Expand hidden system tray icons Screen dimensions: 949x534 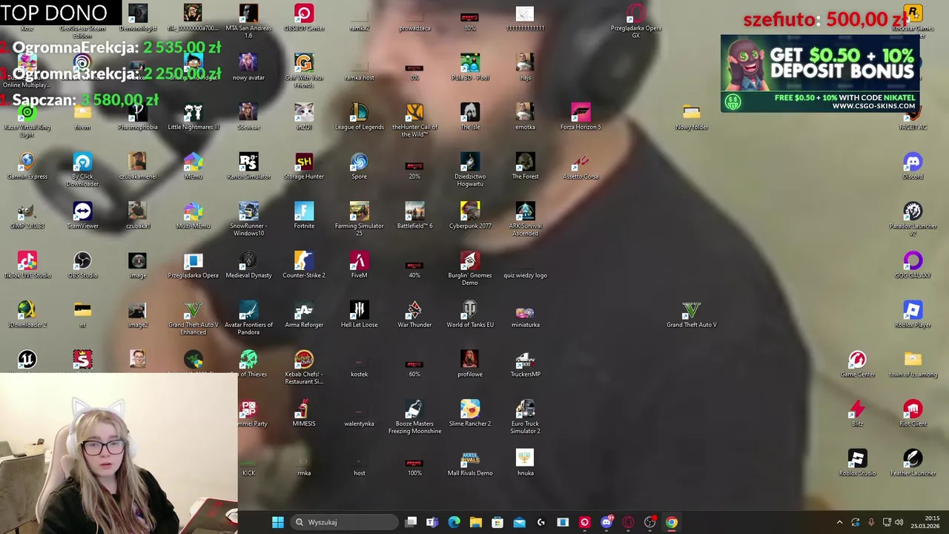coord(839,522)
